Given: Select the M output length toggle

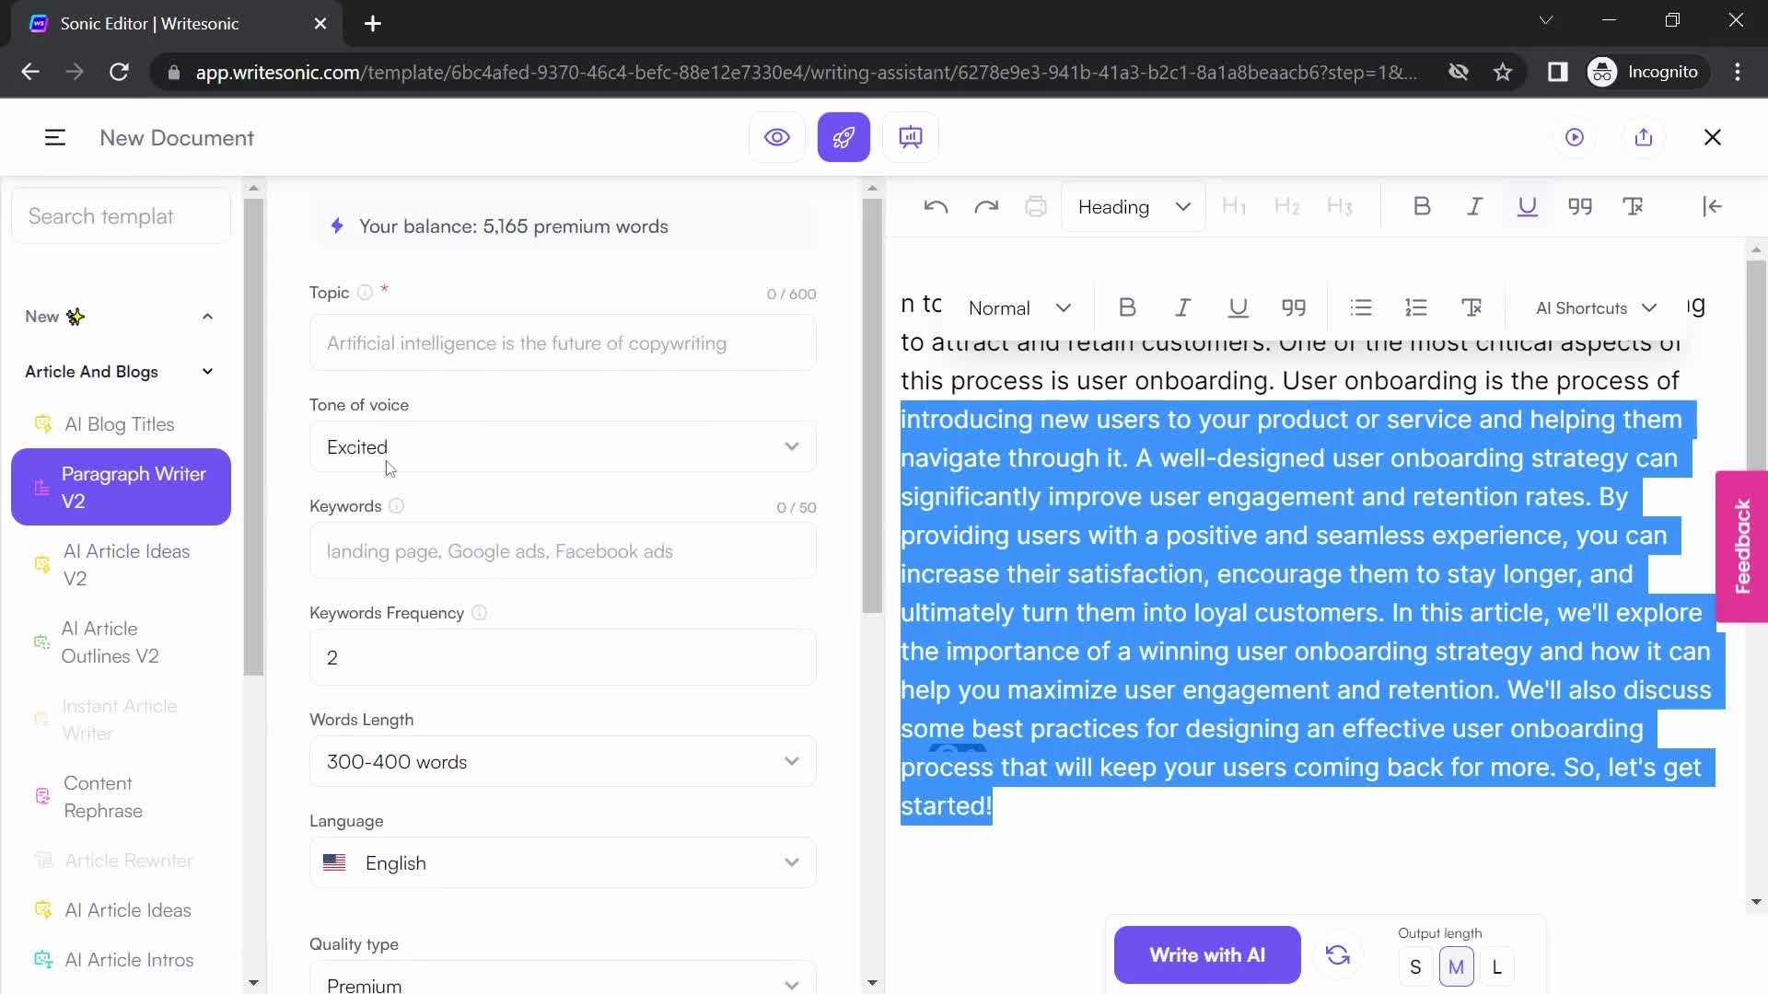Looking at the screenshot, I should [1457, 967].
